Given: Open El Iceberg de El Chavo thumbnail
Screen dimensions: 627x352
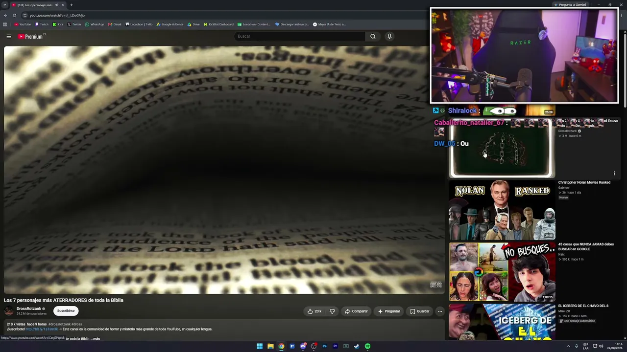Looking at the screenshot, I should tap(502, 322).
